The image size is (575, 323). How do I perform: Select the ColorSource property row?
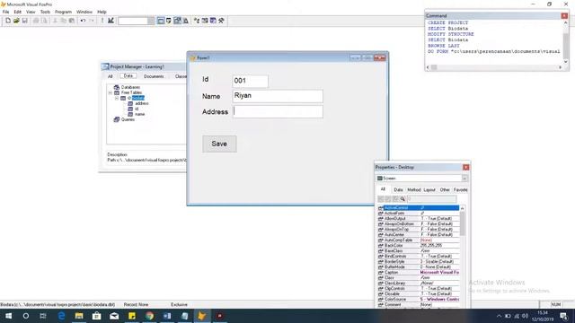419,299
